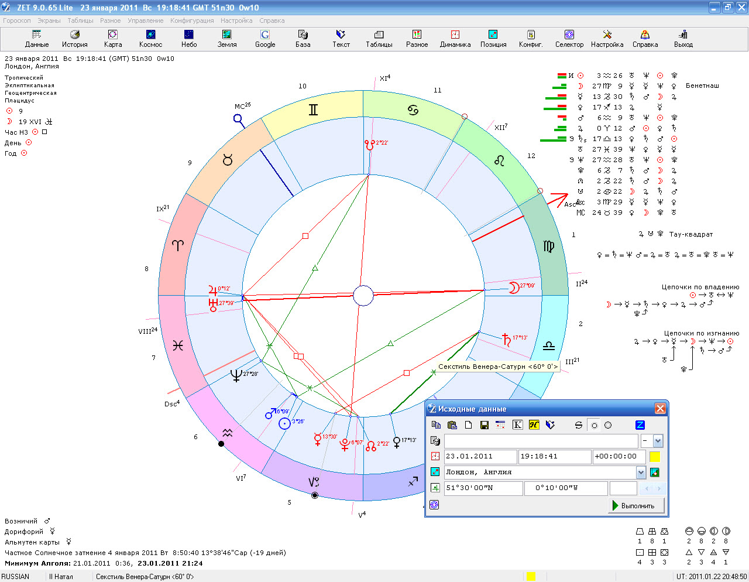Select the dotted-circle mode toggle in dialog
749x582 pixels.
pyautogui.click(x=595, y=425)
